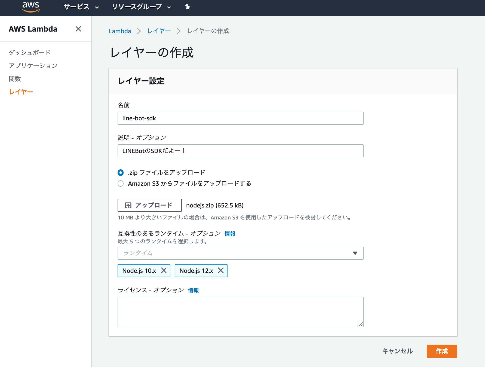Screen dimensions: 485x367
Task: Click the upload icon in アップロード button
Action: [127, 205]
